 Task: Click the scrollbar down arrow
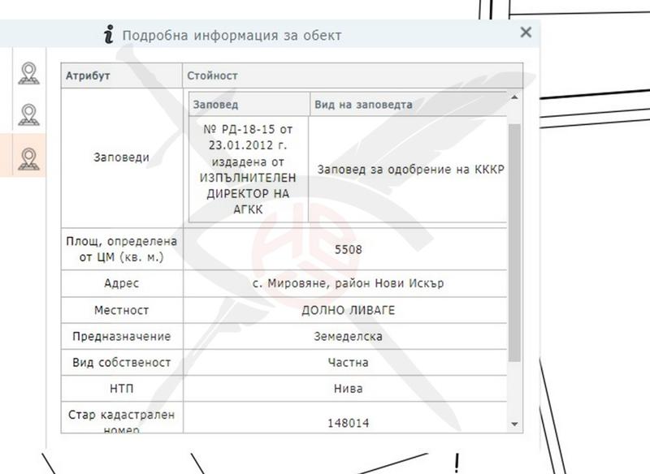pos(513,425)
